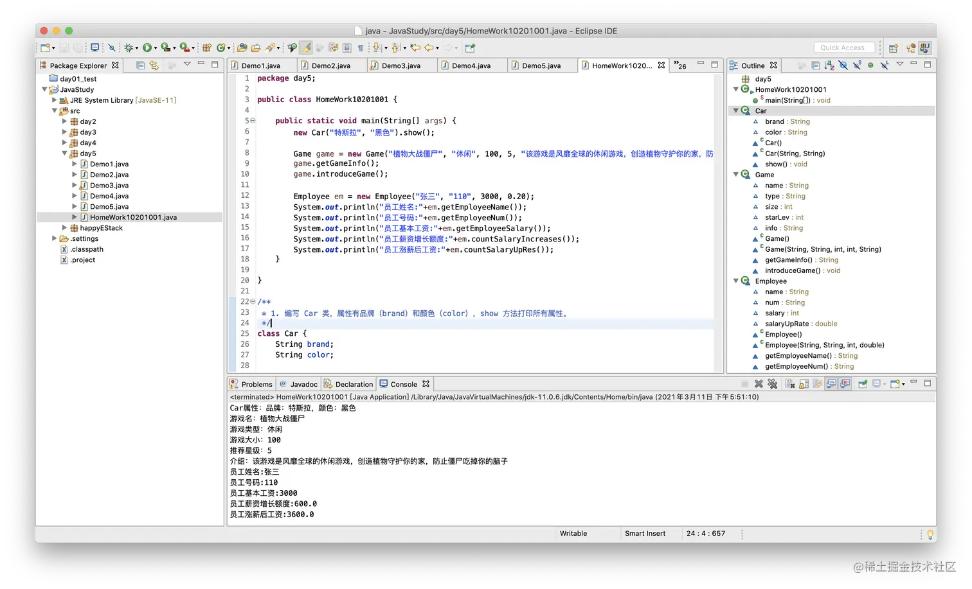
Task: Click Next Annotation arrow icon
Action: (376, 48)
